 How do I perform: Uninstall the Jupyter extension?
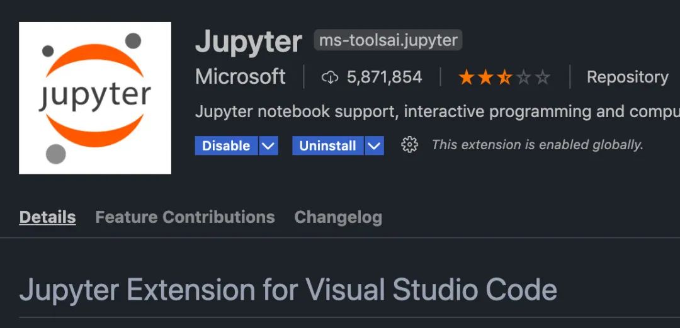pos(328,145)
